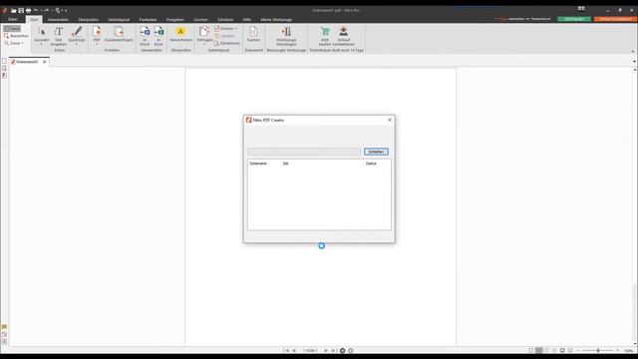Choose the Text eingeben tool
This screenshot has width=638, height=359.
pyautogui.click(x=59, y=36)
